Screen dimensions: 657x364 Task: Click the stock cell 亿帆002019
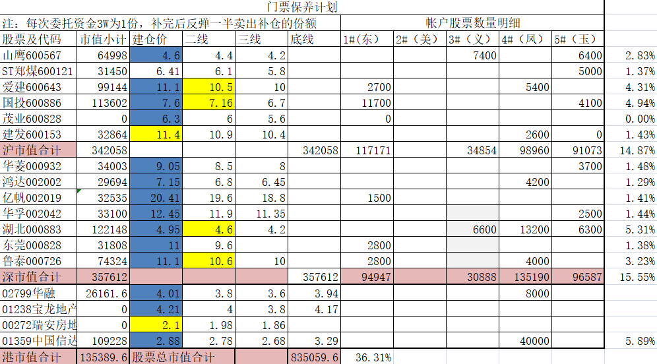click(x=38, y=198)
